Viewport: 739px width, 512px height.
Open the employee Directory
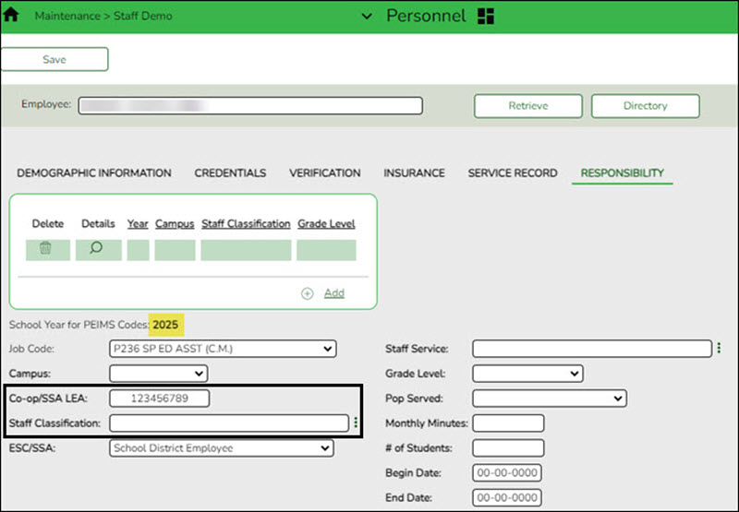(645, 106)
